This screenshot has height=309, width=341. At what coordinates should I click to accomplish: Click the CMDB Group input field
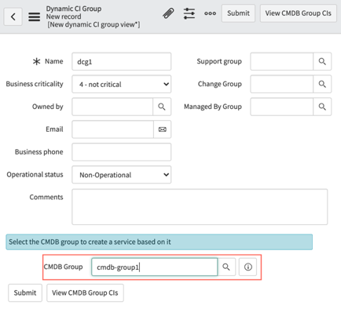pos(155,267)
